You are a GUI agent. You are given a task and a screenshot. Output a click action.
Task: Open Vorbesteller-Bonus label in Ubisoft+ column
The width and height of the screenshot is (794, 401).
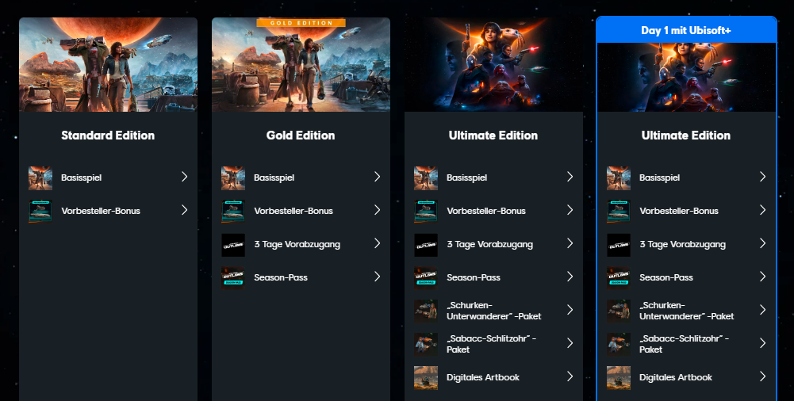tap(678, 211)
